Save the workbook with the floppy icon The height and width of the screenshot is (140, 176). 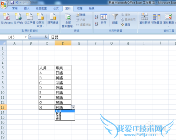12,2
